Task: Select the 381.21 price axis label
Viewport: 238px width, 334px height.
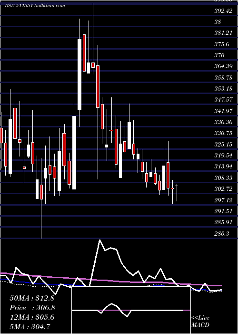Action: (223, 33)
